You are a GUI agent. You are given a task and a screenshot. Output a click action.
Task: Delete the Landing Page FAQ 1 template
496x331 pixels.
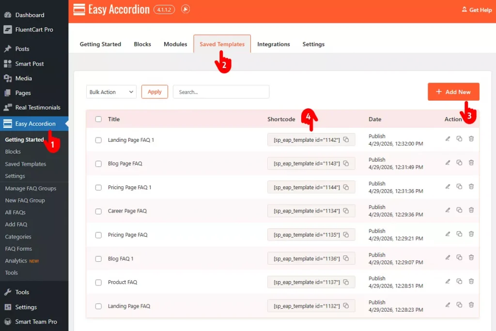[471, 139]
